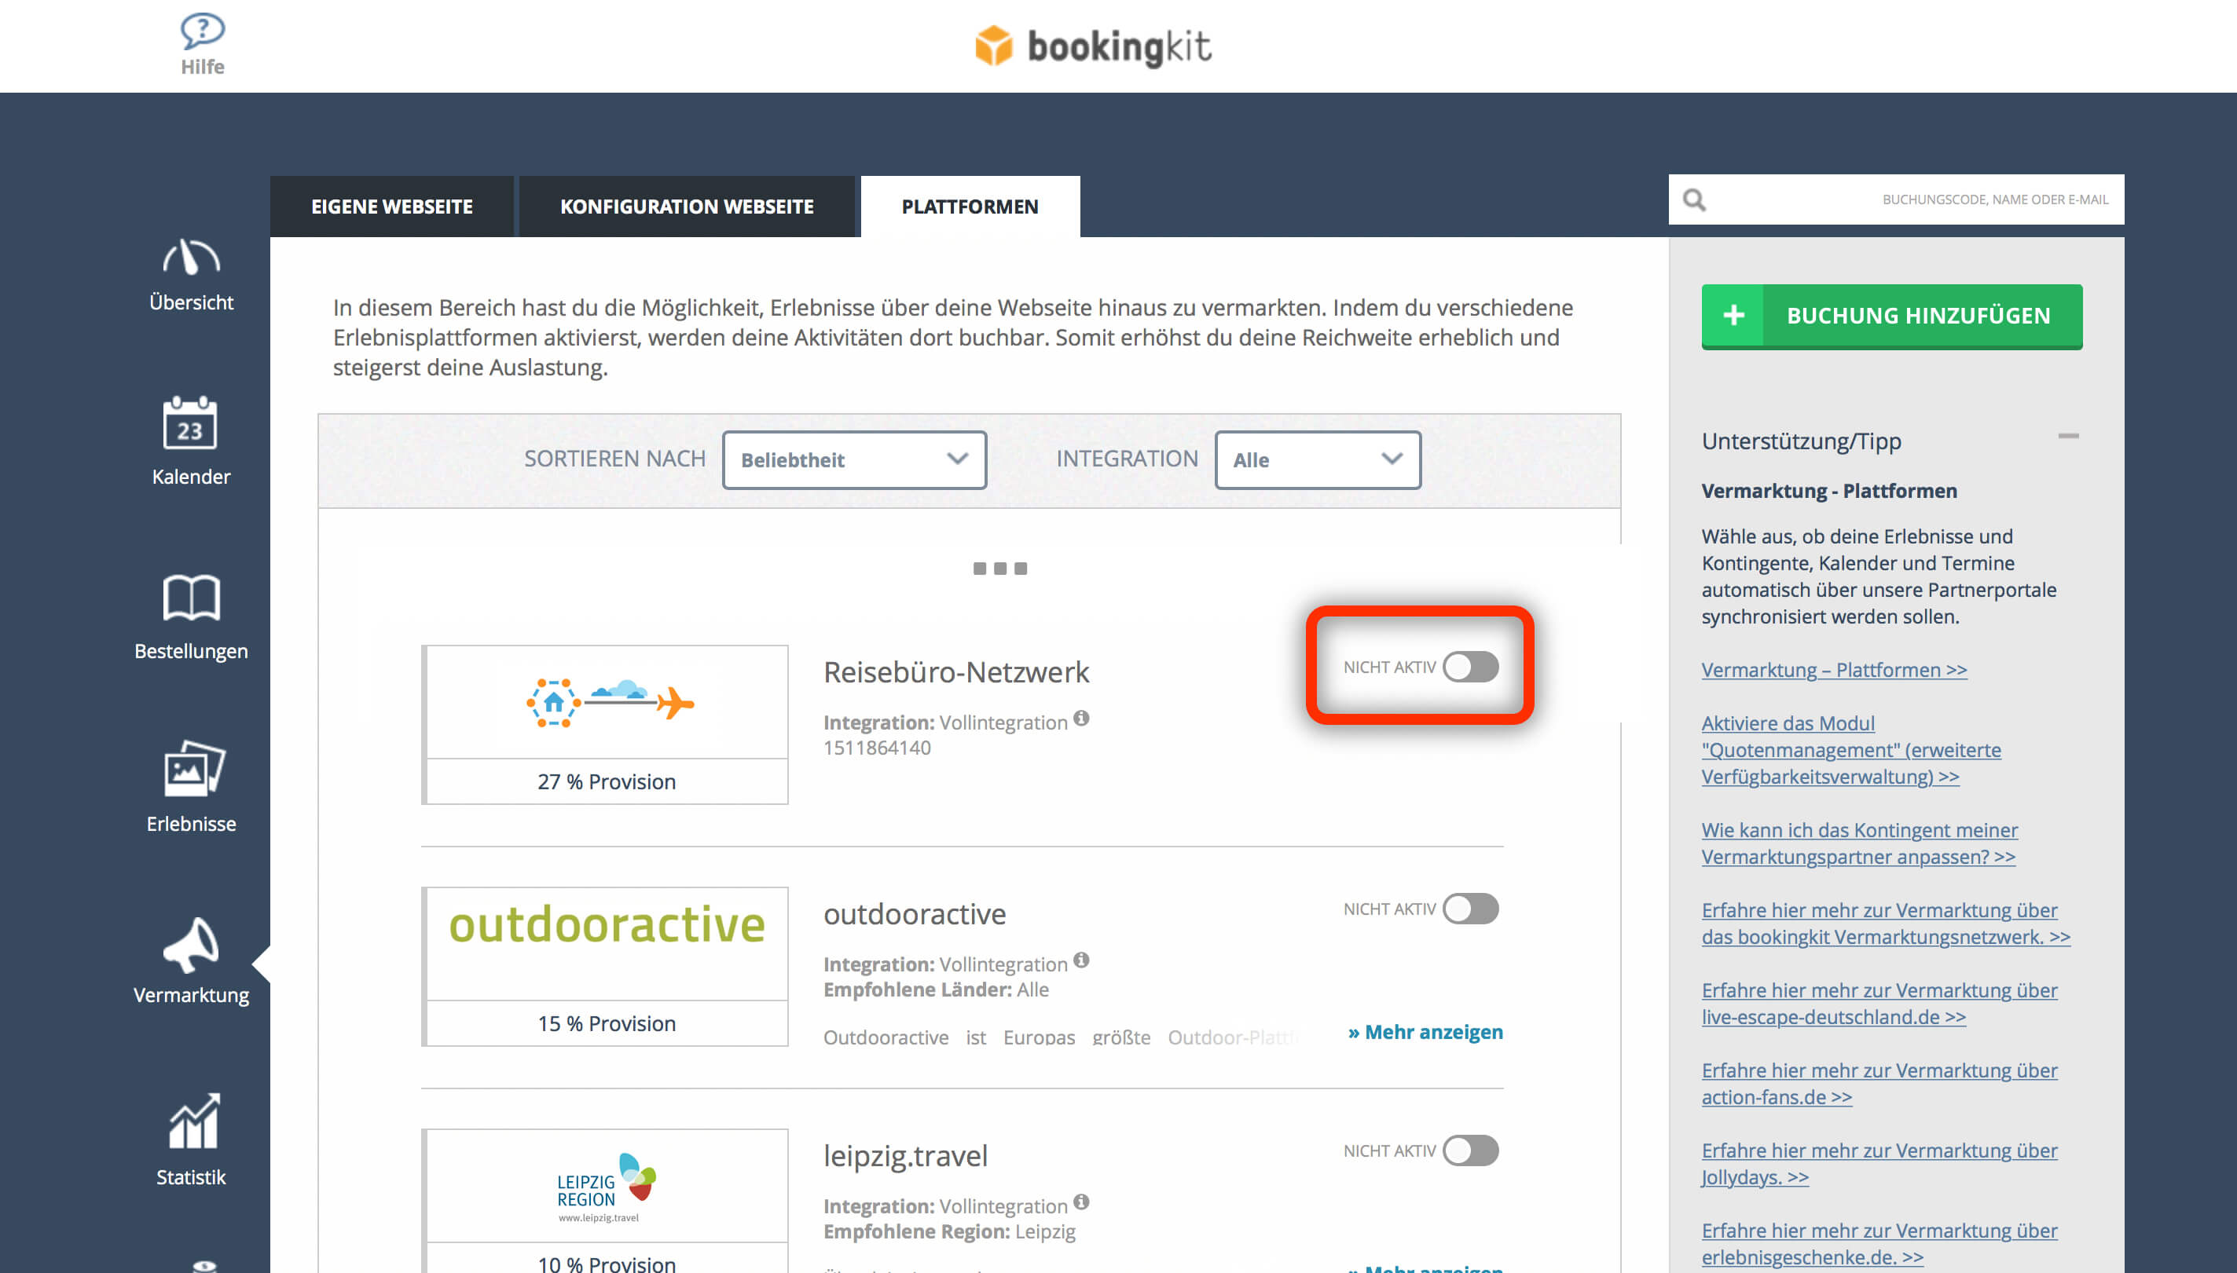Open Übersicht dashboard in sidebar

[191, 276]
